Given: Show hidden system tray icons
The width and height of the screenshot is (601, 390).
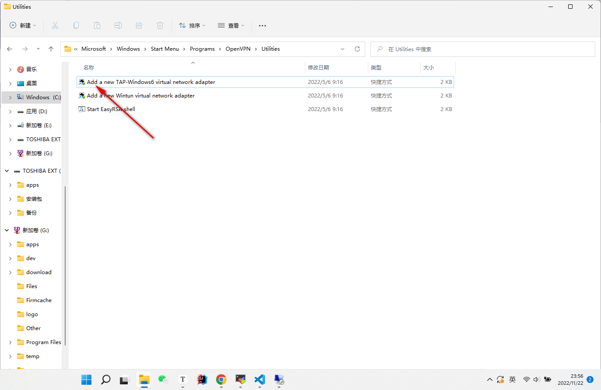Looking at the screenshot, I should 490,380.
